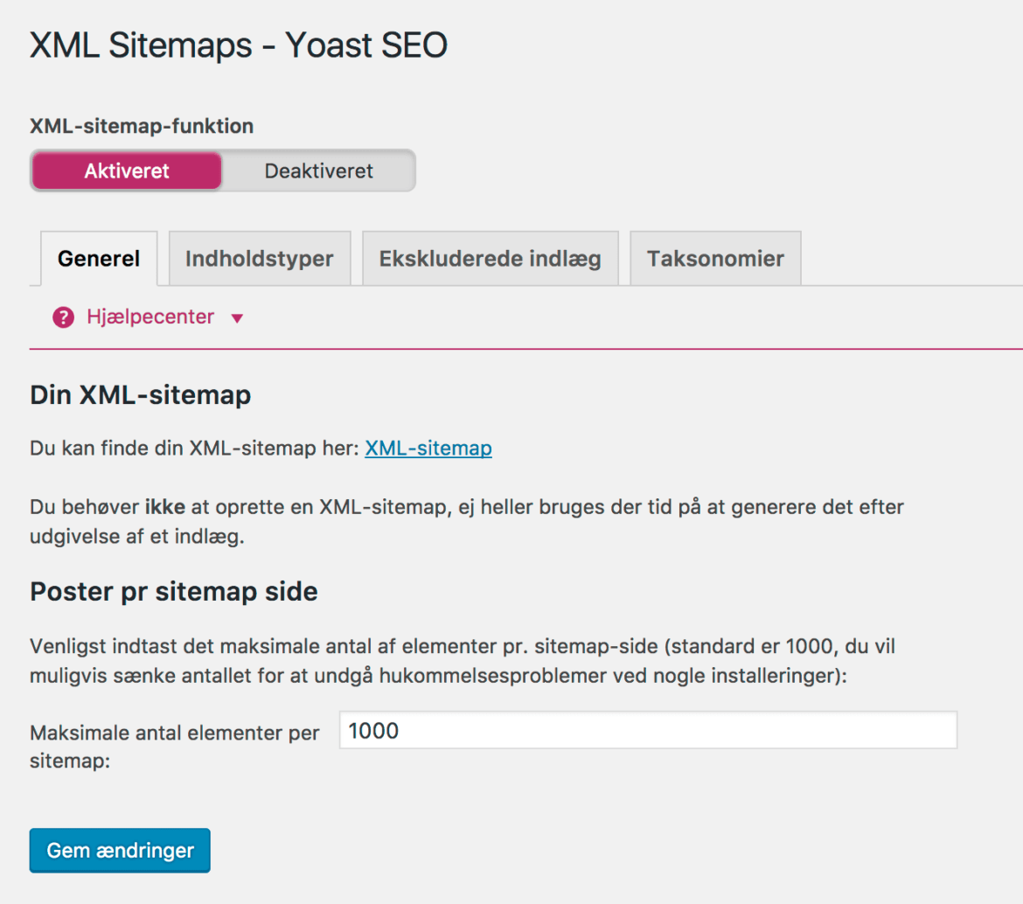Click inside the maximum elements input field
This screenshot has height=904, width=1023.
tap(647, 730)
